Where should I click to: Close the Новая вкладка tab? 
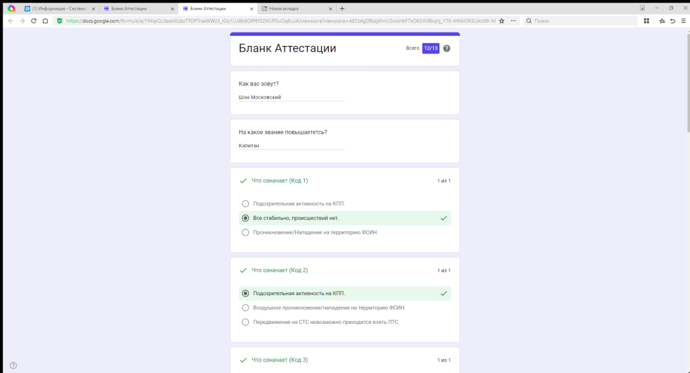330,9
